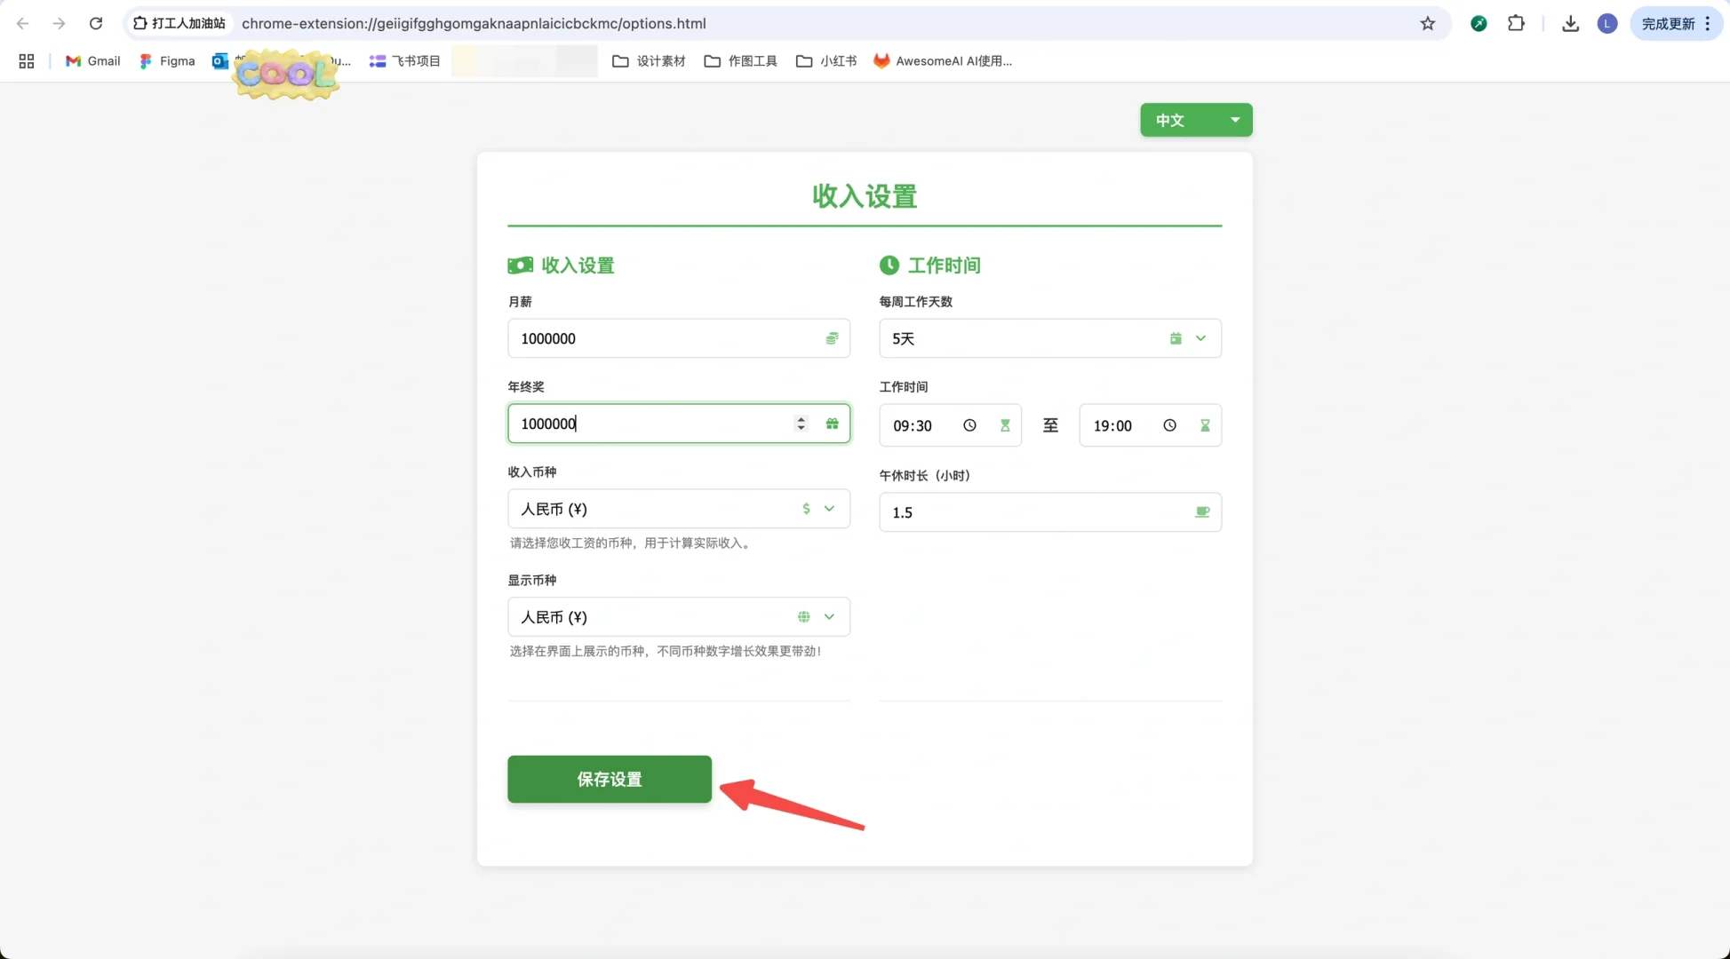Open the Chrome extensions puzzle icon

coord(1517,23)
